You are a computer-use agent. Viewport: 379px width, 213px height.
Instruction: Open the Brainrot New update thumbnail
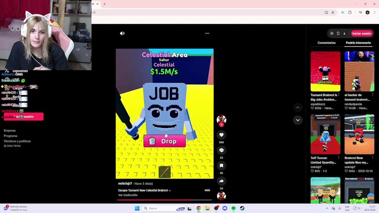tap(359, 134)
